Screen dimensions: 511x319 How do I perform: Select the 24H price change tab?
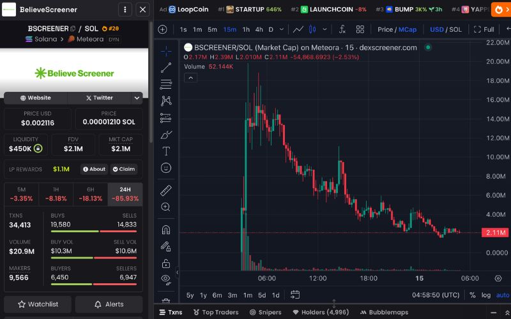(125, 195)
